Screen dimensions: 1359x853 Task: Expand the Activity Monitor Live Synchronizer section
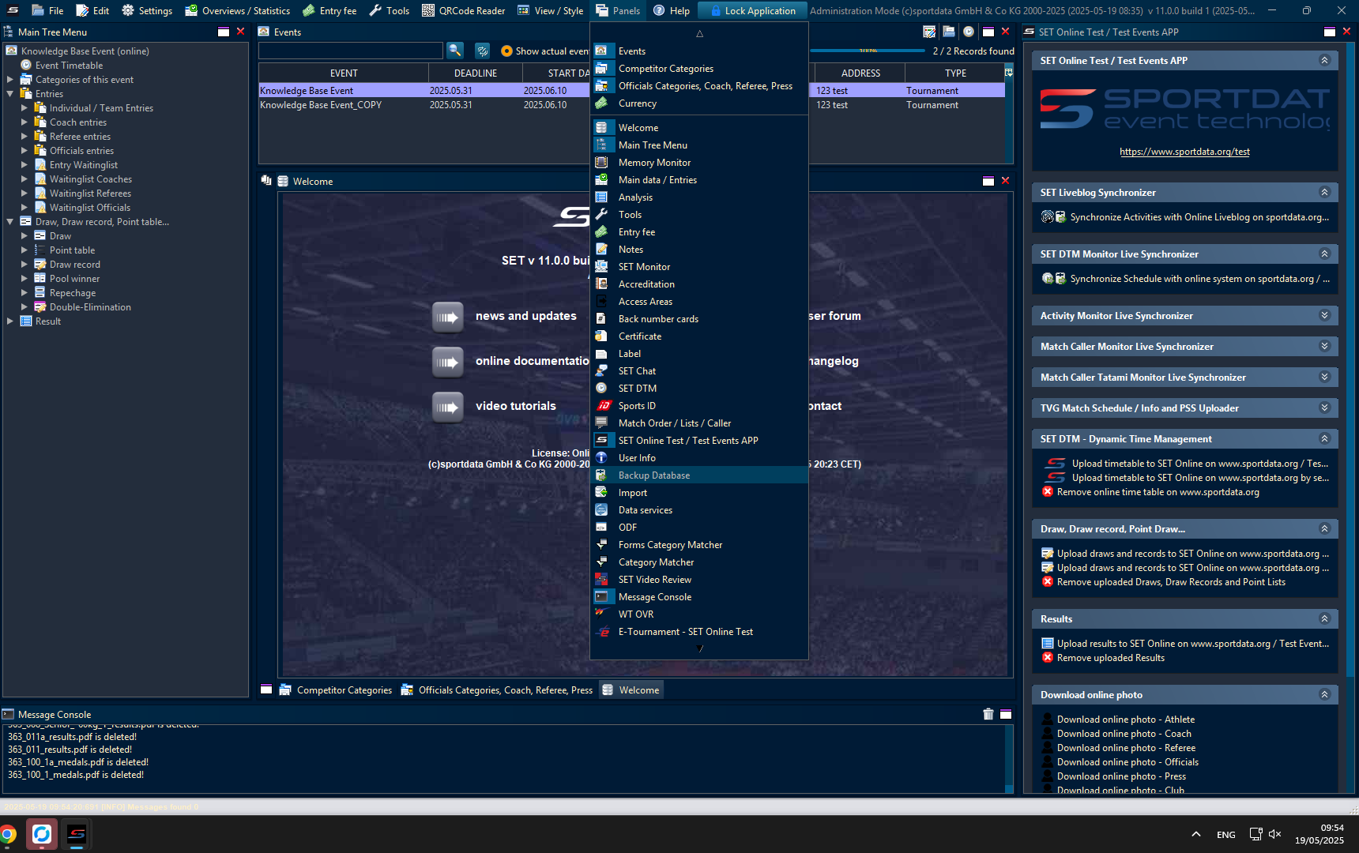click(x=1324, y=315)
